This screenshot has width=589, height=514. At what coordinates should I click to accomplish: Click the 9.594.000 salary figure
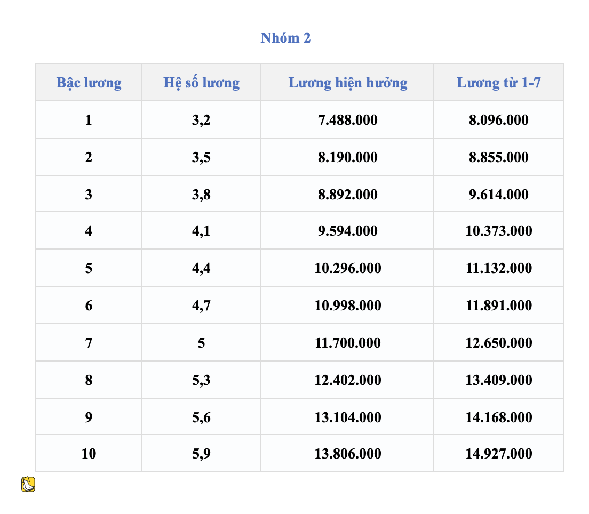coord(347,230)
